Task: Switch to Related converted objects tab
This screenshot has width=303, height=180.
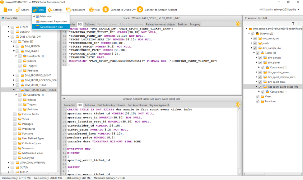Action: pos(161,24)
